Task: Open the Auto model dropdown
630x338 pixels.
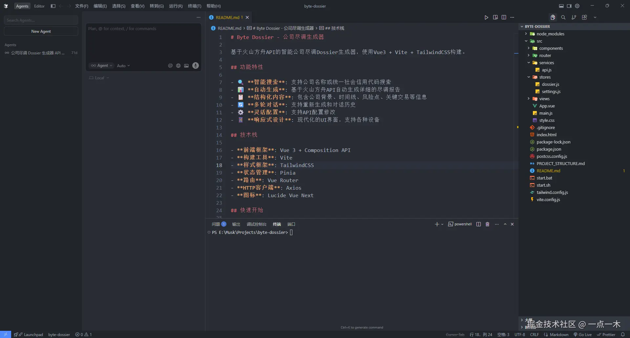Action: pyautogui.click(x=123, y=66)
